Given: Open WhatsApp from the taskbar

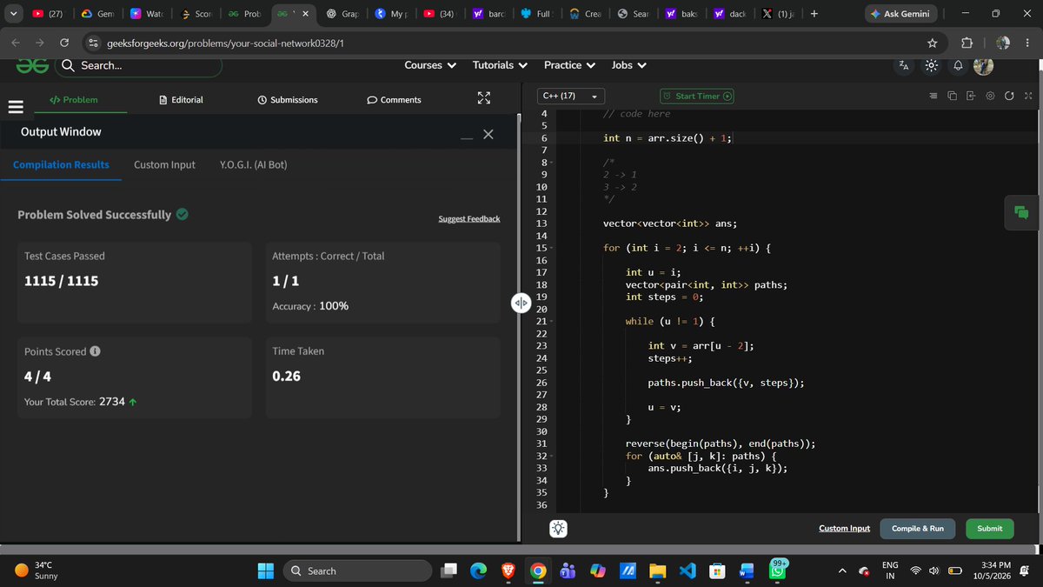Looking at the screenshot, I should [776, 571].
